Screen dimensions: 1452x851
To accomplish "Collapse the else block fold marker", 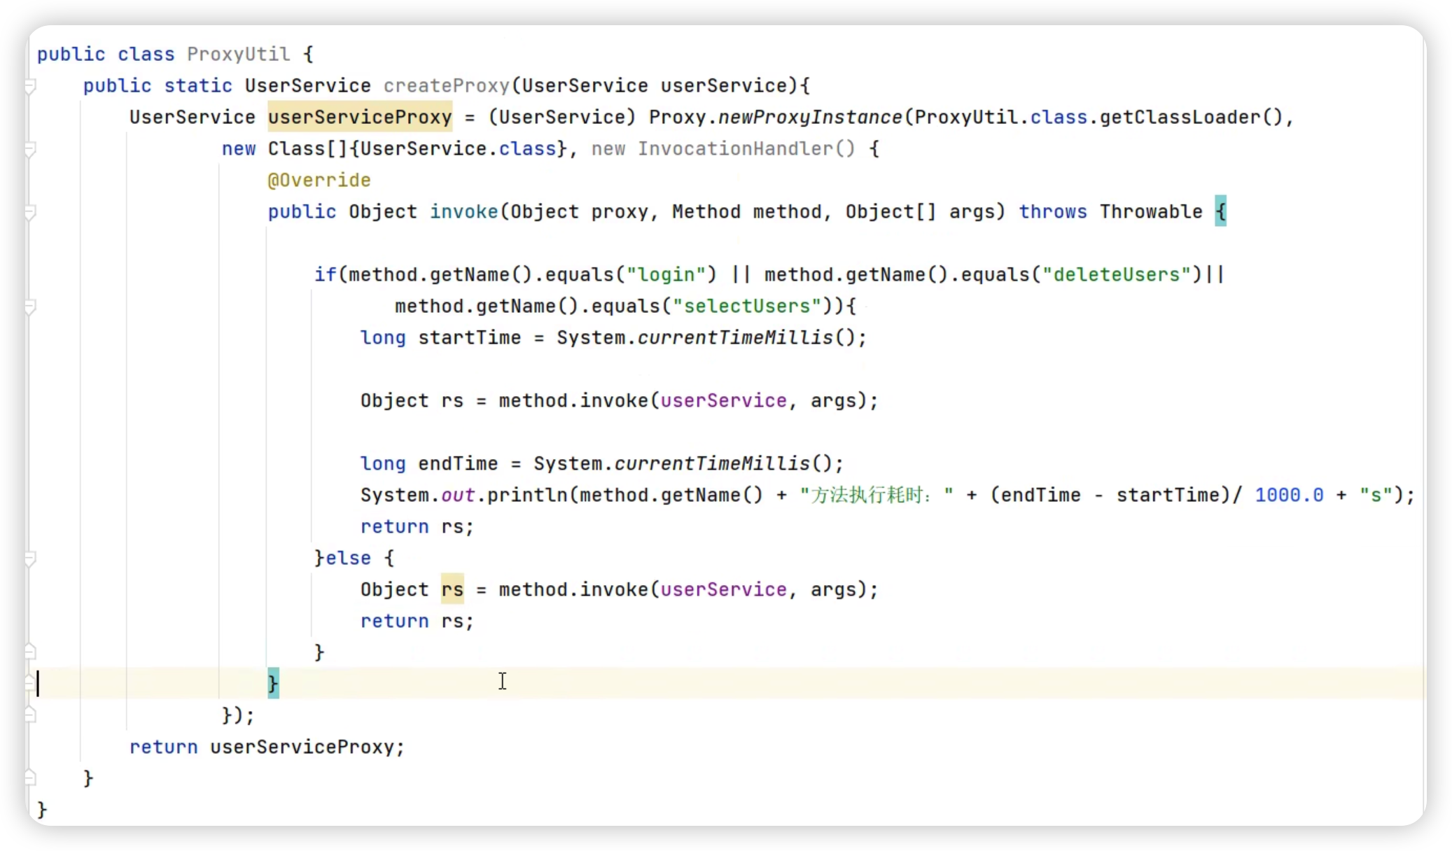I will point(30,558).
